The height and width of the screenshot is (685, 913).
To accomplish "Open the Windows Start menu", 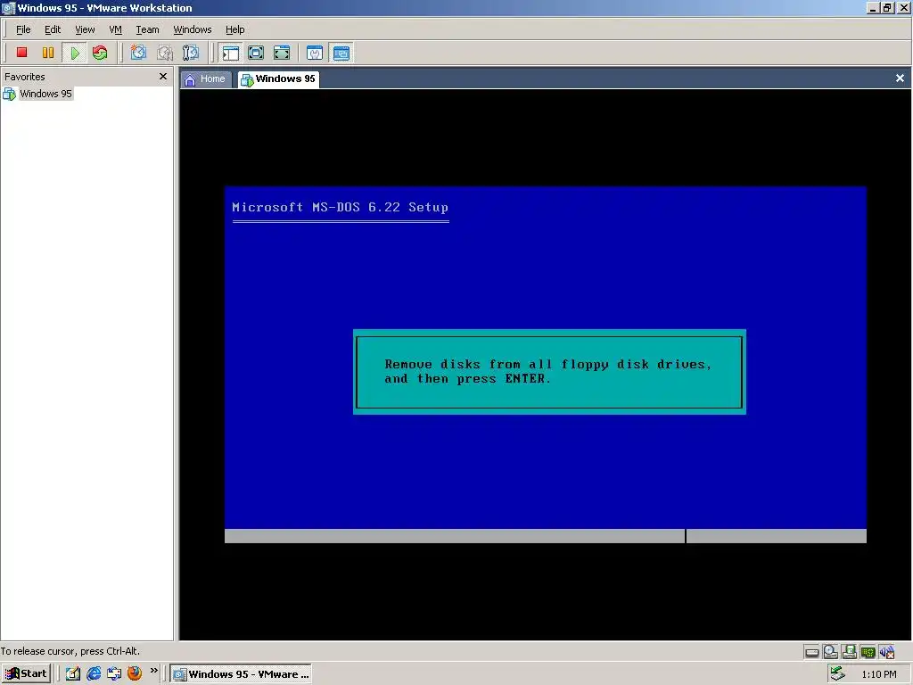I will click(x=26, y=674).
